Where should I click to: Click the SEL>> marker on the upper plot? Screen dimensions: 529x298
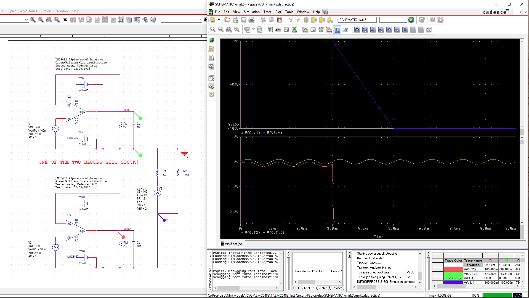click(233, 124)
